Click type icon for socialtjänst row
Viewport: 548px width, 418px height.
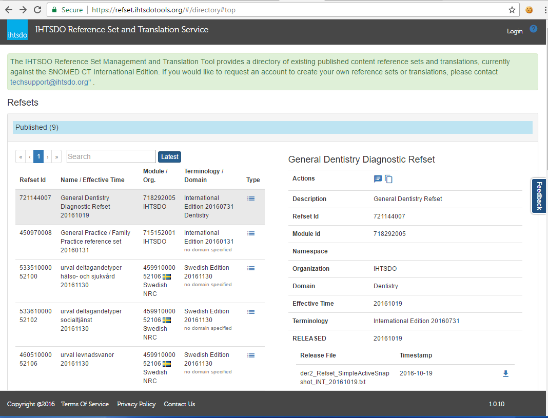pyautogui.click(x=251, y=312)
